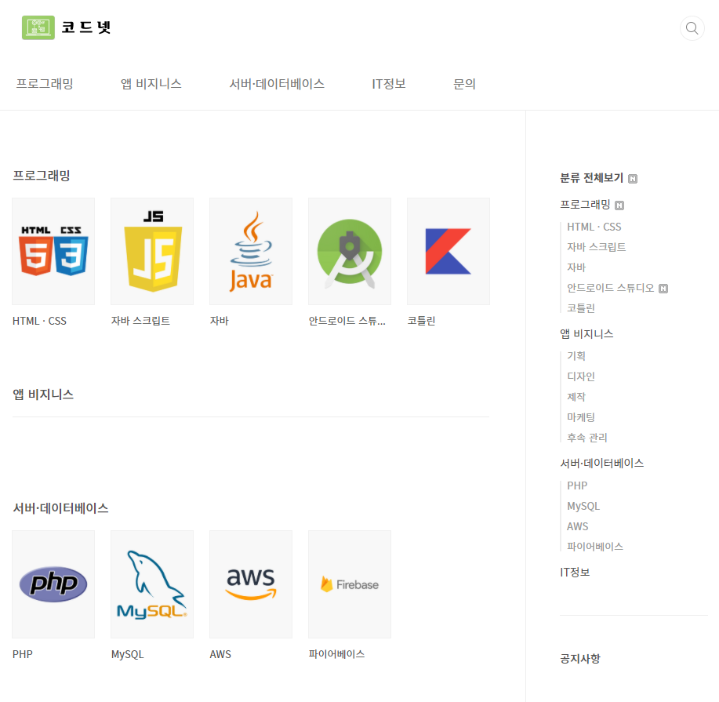The image size is (719, 702).
Task: Select 제작 in sidebar list
Action: click(576, 397)
